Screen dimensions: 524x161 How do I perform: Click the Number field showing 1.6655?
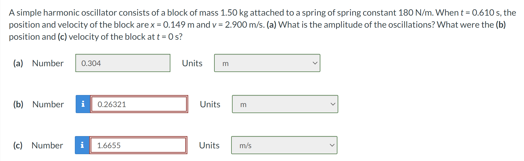[x=139, y=145]
